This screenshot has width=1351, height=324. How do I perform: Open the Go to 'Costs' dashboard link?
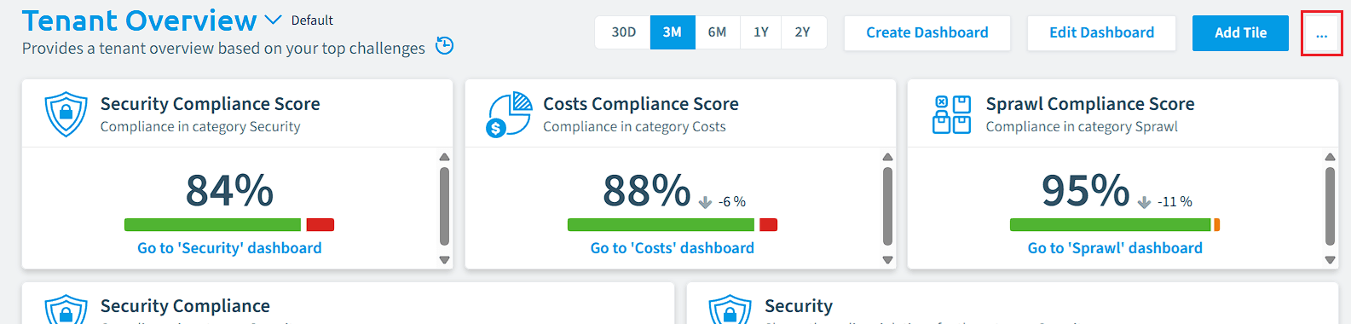coord(673,248)
